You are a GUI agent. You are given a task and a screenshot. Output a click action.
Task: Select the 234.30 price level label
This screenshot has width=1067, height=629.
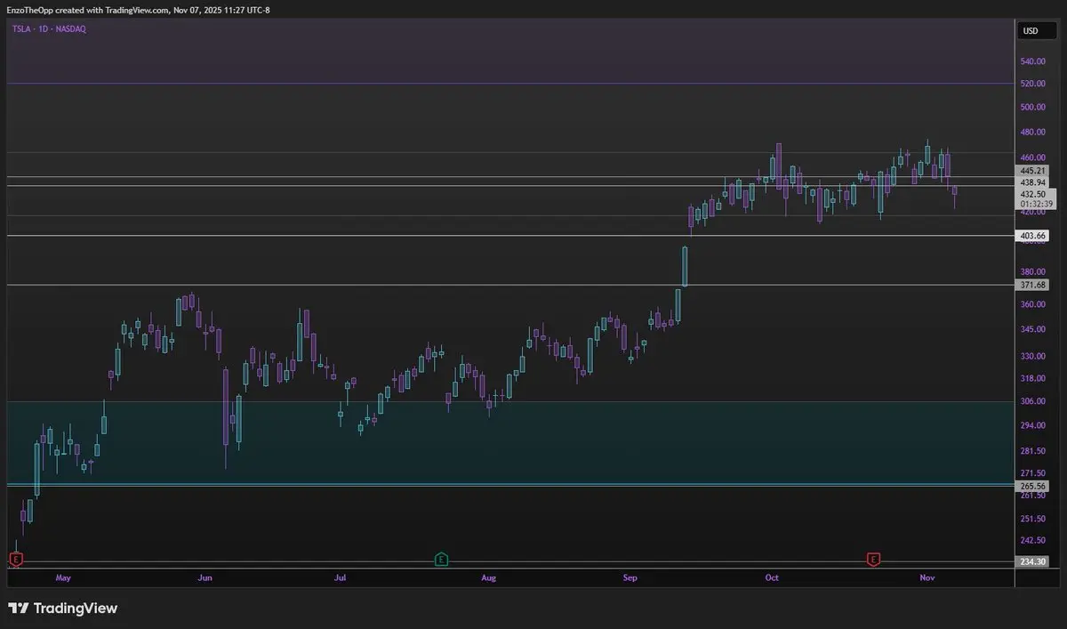click(x=1032, y=561)
